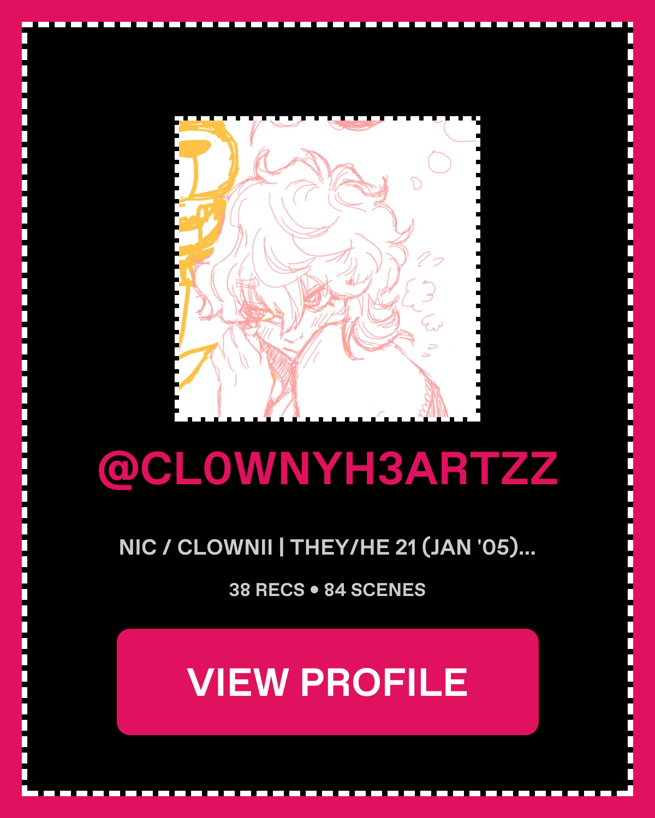
Task: Click the @ symbol of the handle
Action: (x=118, y=470)
